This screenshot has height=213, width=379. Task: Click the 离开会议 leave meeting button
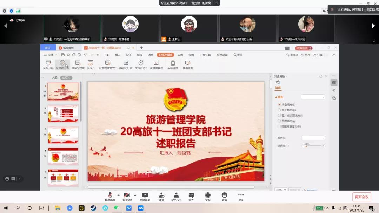coord(361,197)
